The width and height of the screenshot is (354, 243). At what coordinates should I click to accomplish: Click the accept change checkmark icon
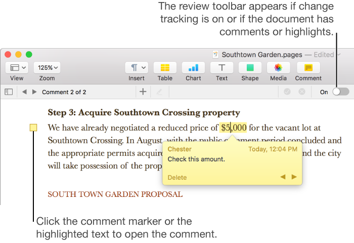[x=287, y=92]
